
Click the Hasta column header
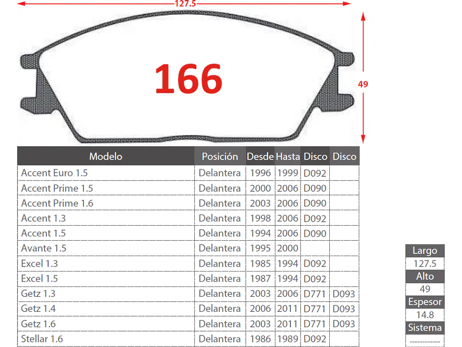coord(287,156)
